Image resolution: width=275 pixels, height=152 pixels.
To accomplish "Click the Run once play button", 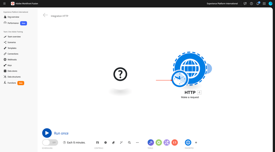I will (47, 133).
